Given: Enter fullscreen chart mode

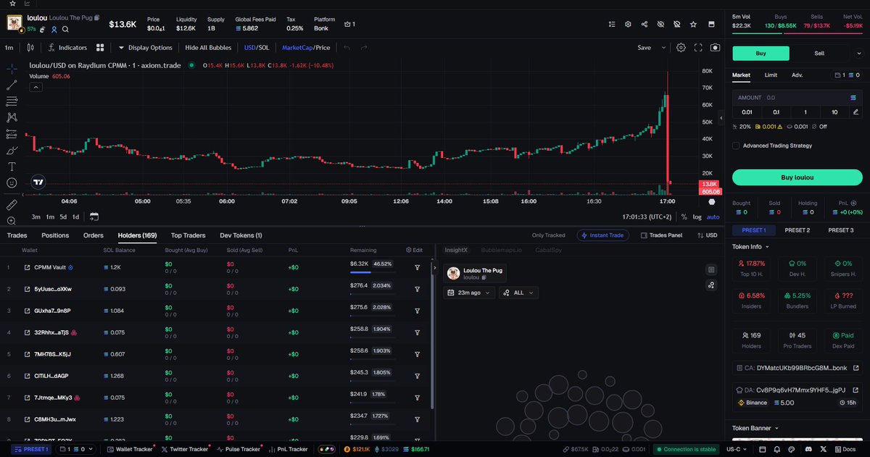Looking at the screenshot, I should click(698, 48).
